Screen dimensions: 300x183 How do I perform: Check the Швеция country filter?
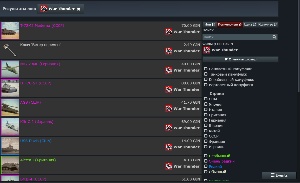click(206, 126)
